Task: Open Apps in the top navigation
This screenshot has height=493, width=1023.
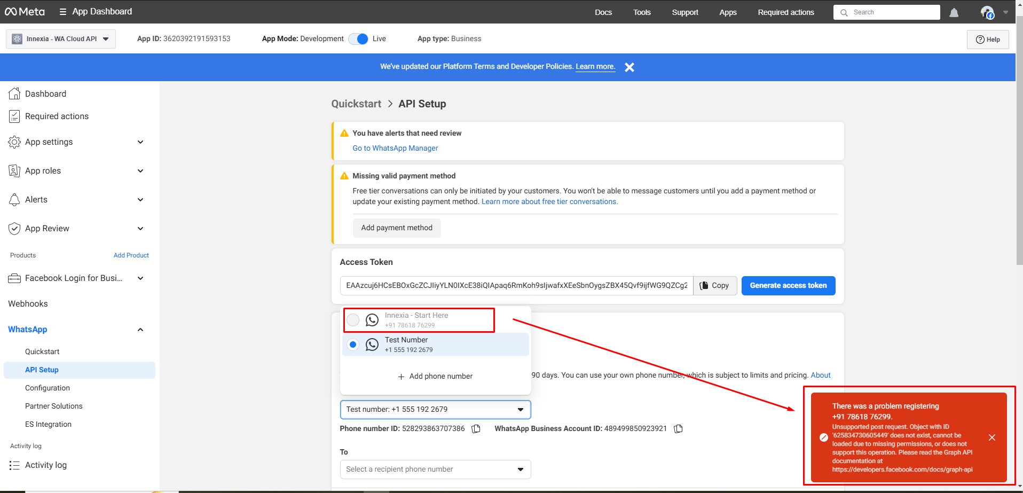Action: [728, 12]
